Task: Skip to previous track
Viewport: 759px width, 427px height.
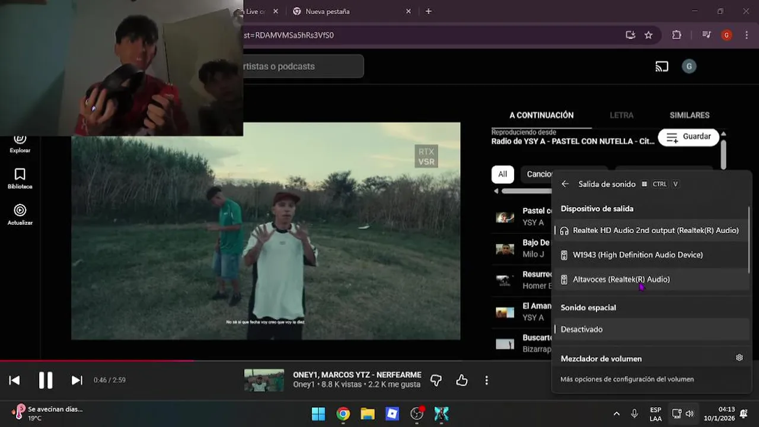Action: [15, 380]
